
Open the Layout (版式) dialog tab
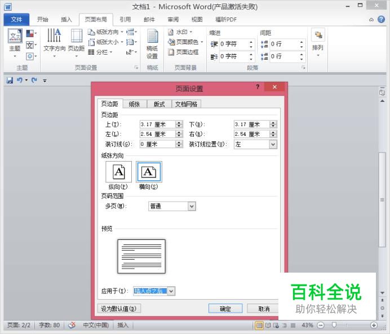(159, 104)
